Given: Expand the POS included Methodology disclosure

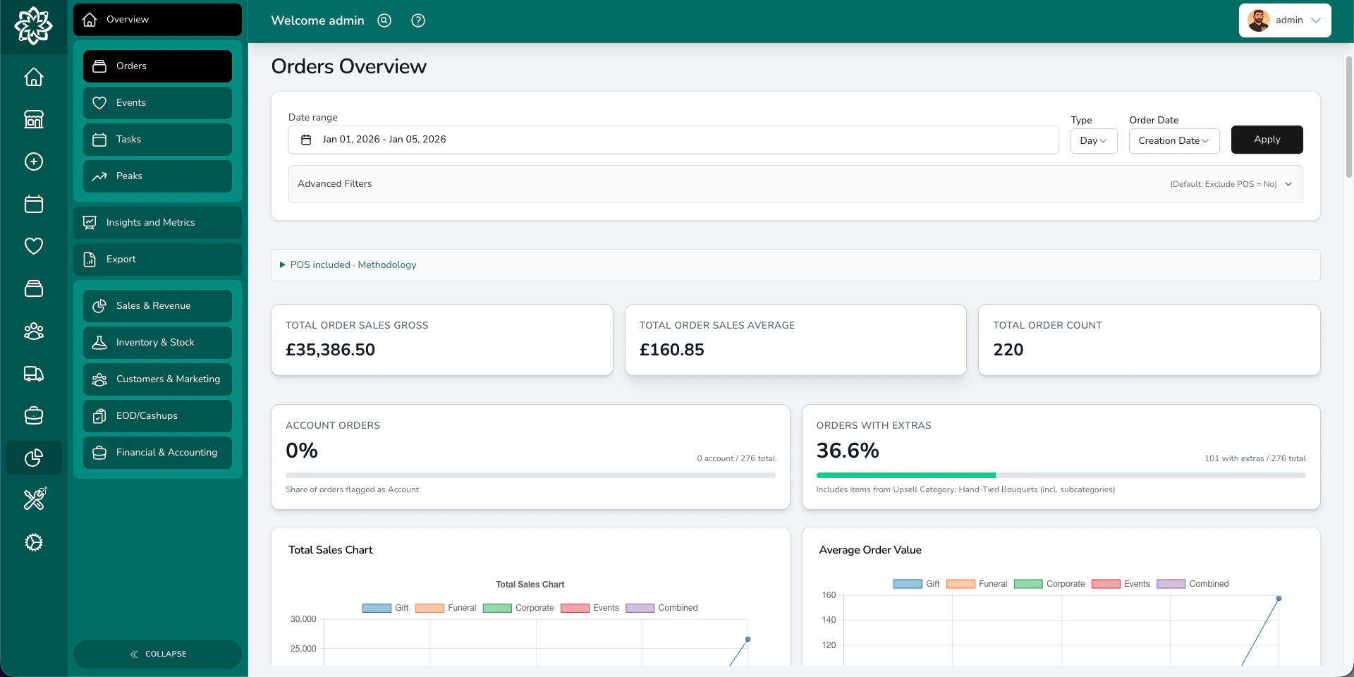Looking at the screenshot, I should tap(348, 264).
